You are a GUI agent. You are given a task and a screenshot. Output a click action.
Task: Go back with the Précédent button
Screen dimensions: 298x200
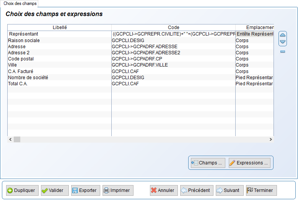coord(197,190)
